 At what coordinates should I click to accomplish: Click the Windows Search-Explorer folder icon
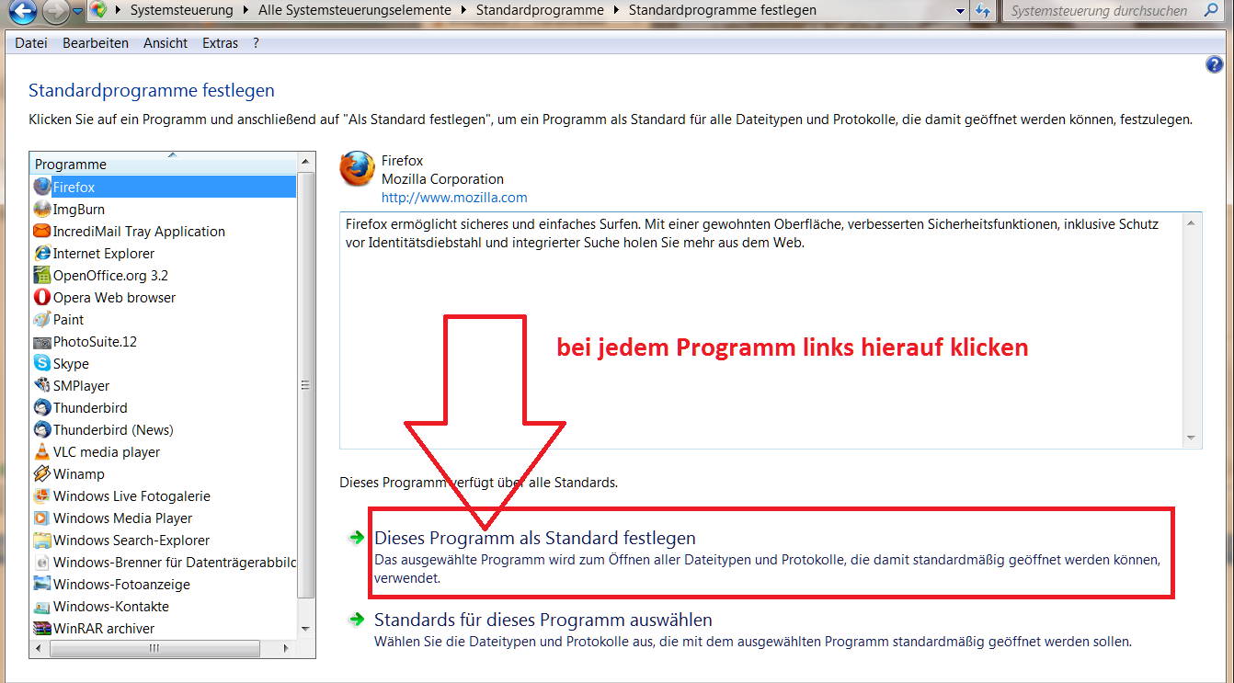point(42,540)
